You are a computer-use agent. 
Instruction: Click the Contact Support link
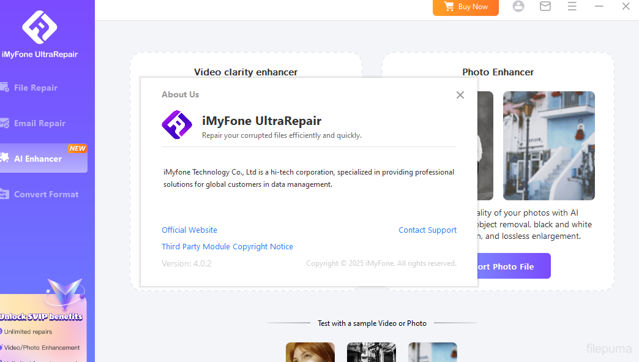[x=427, y=230]
